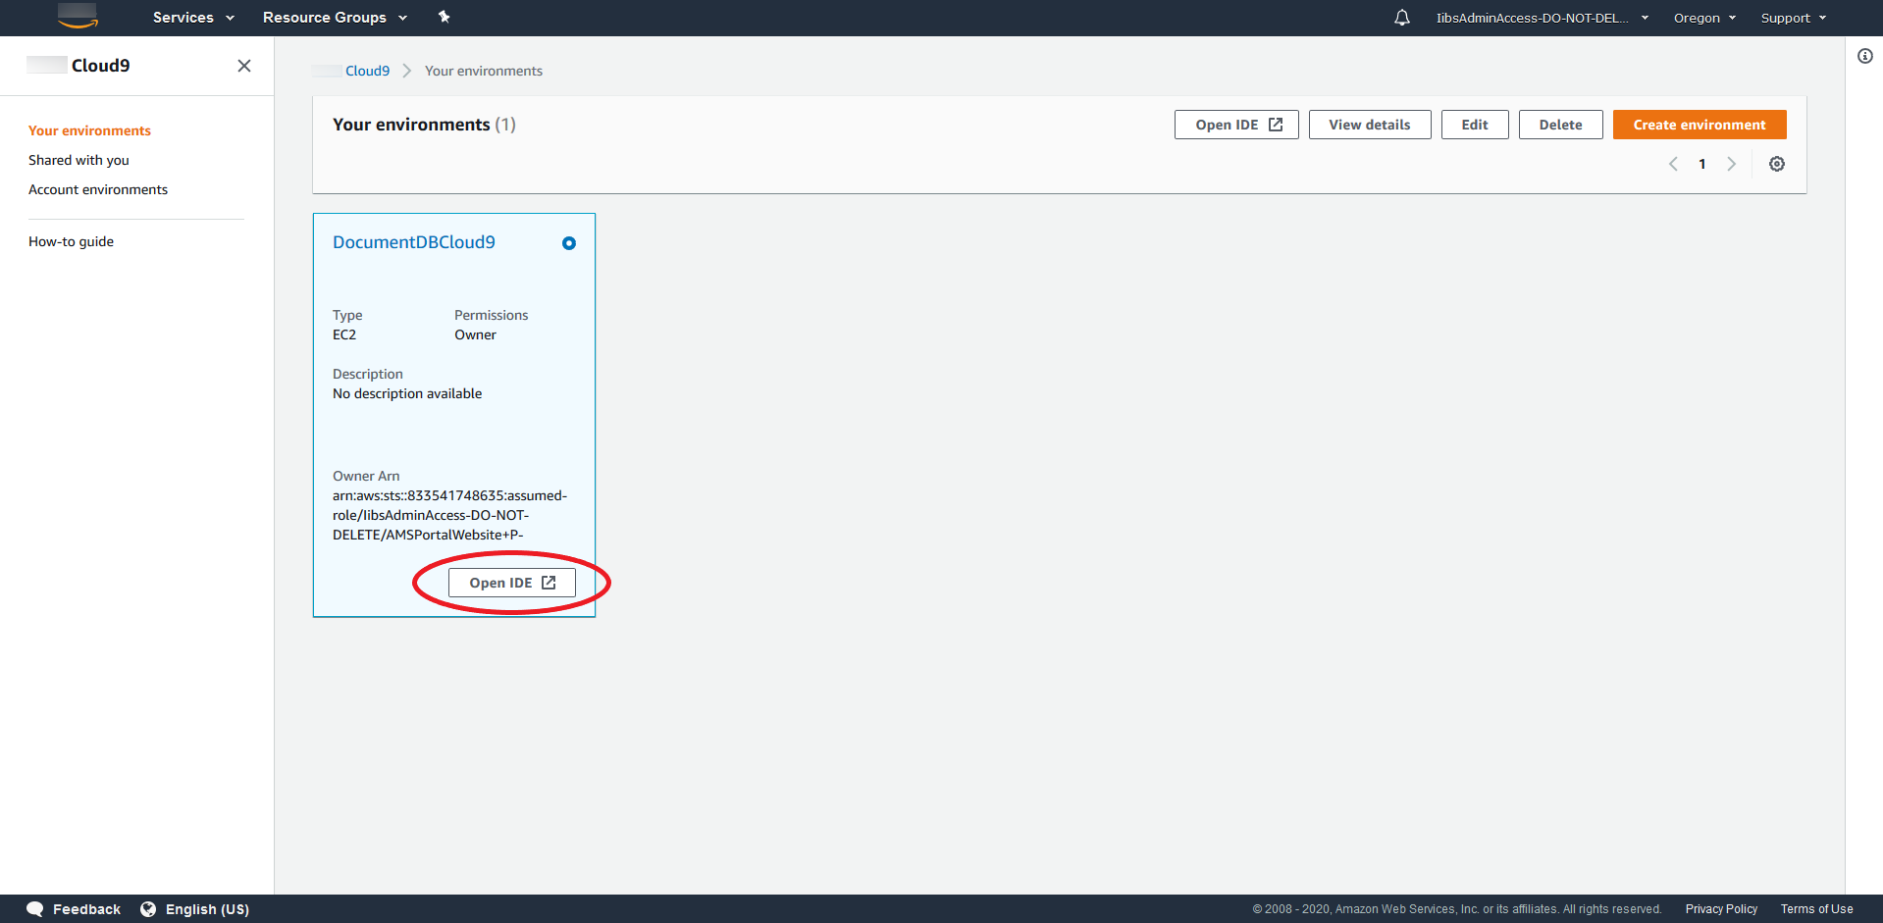
Task: Open the Support menu
Action: [x=1793, y=18]
